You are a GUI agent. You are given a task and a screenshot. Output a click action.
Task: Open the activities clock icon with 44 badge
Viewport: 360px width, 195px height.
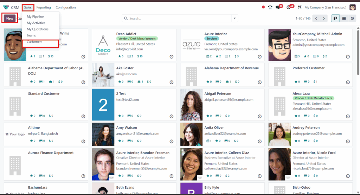pos(289,7)
